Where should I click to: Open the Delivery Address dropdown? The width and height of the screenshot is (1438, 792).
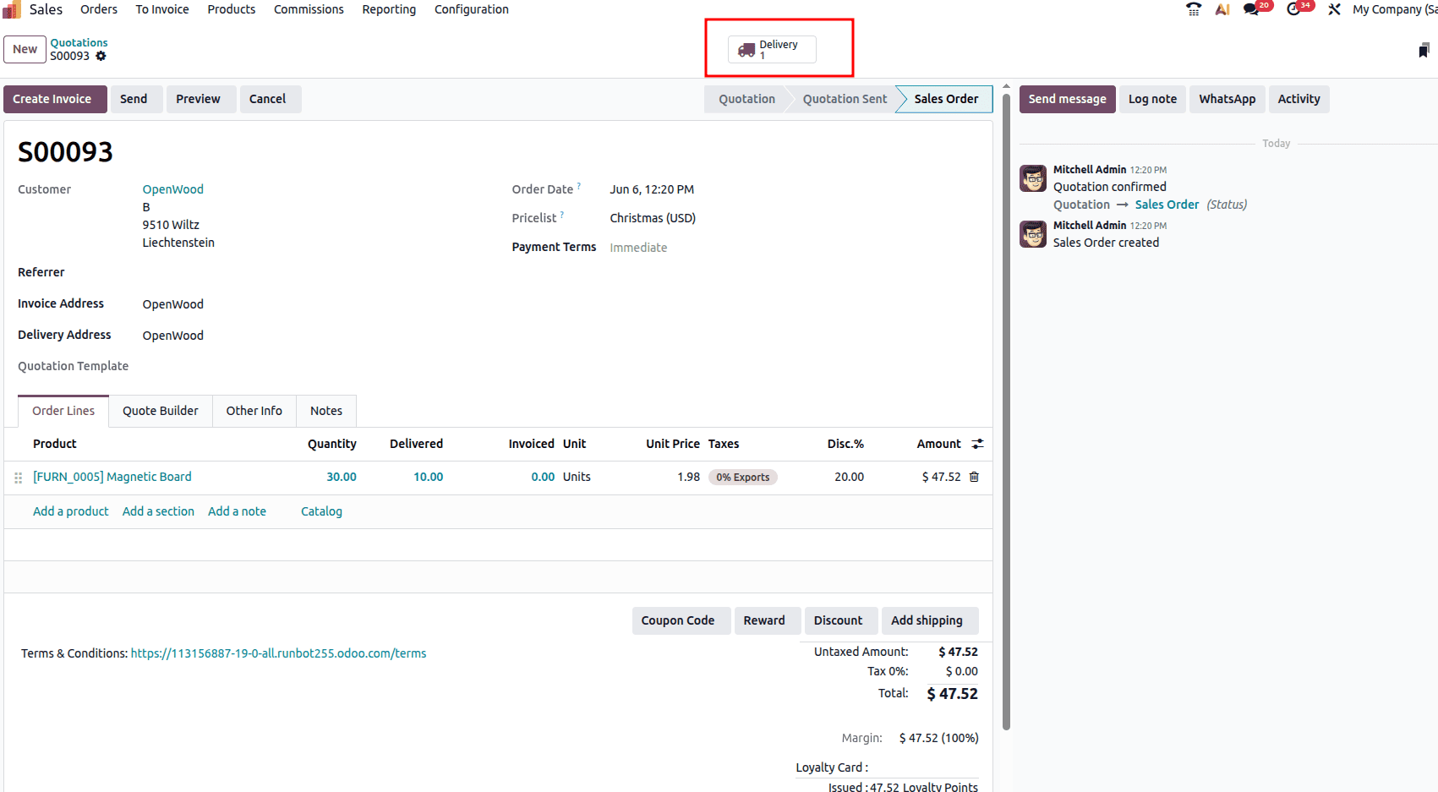click(172, 336)
